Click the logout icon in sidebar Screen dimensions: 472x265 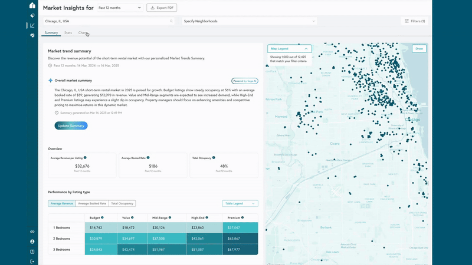pos(32,261)
